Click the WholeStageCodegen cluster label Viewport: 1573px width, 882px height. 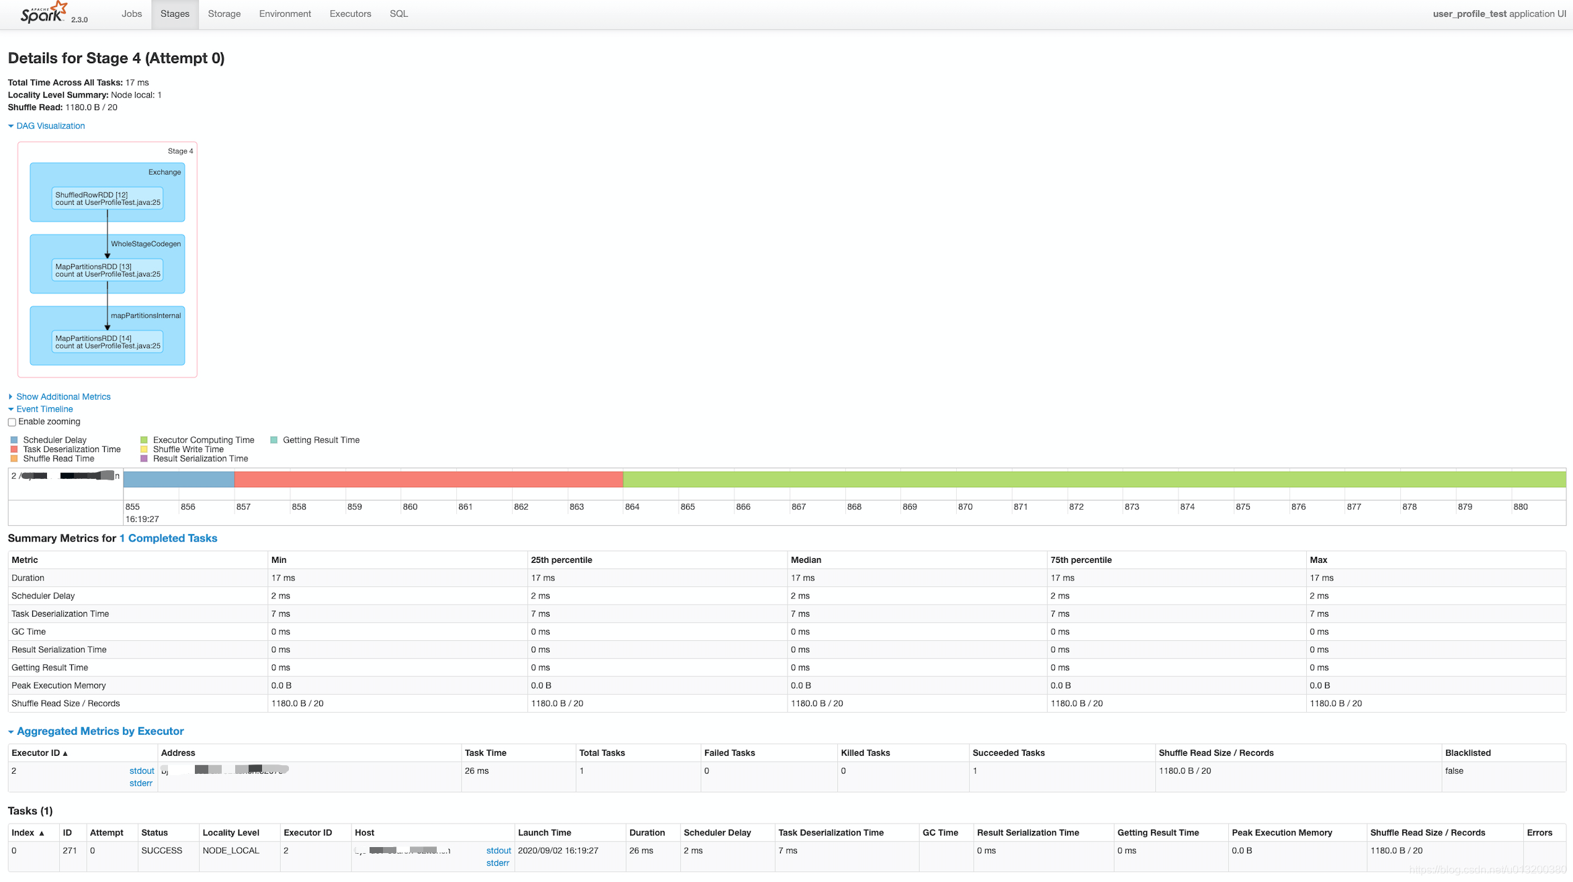tap(146, 244)
